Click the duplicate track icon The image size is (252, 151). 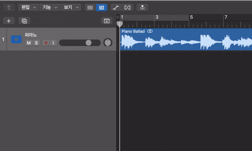point(24,21)
